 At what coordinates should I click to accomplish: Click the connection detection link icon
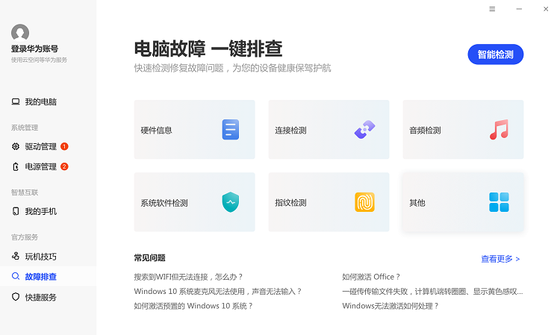coord(364,130)
